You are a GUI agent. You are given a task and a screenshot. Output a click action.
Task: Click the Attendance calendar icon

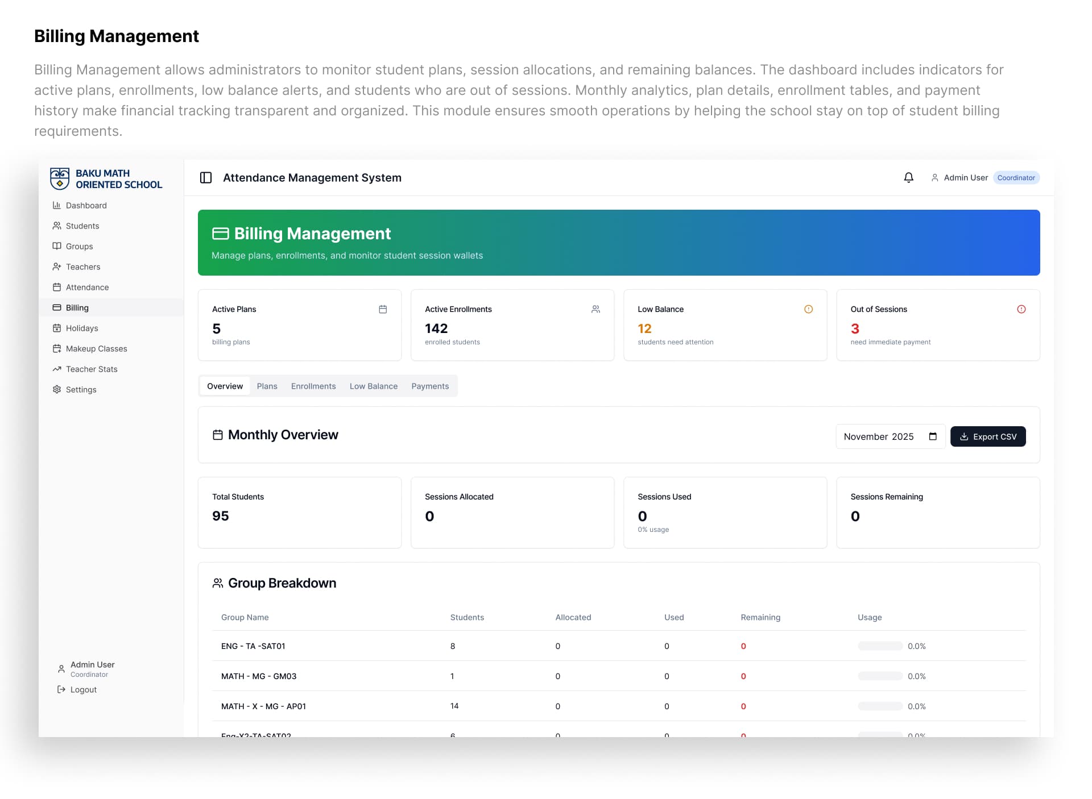[x=57, y=287]
